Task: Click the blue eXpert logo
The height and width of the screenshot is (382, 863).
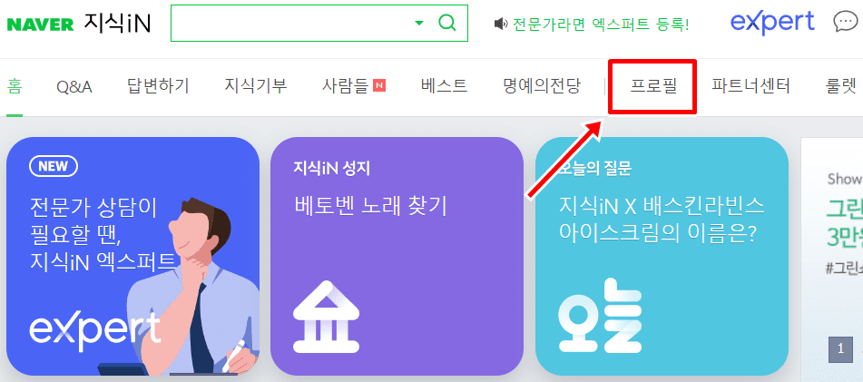Action: (772, 23)
